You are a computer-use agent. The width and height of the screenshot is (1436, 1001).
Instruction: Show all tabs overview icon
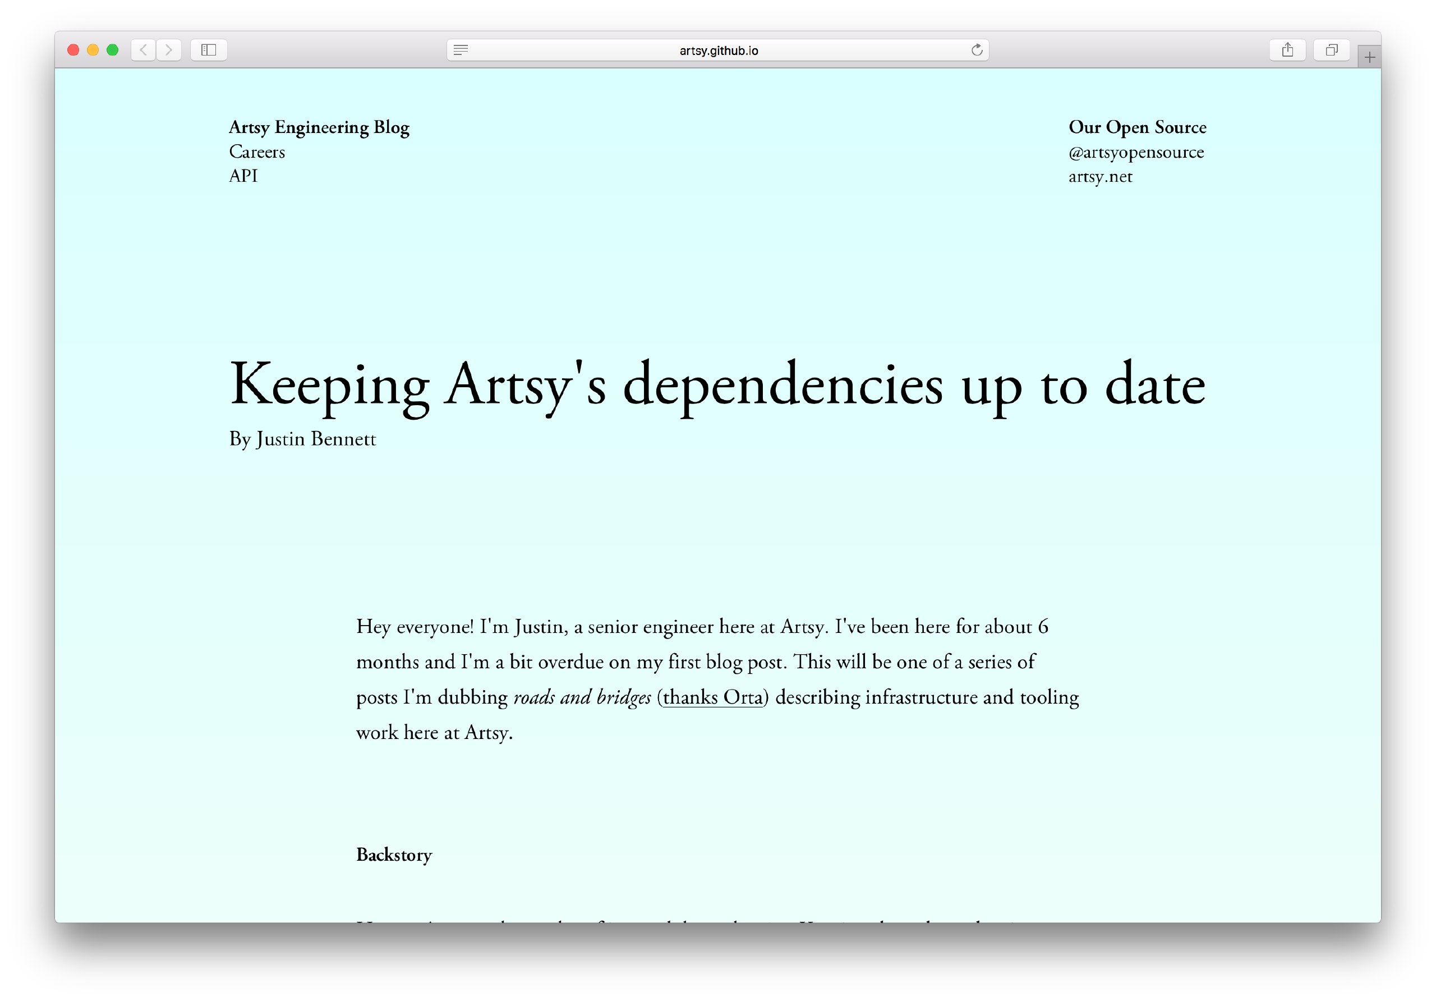(x=1332, y=50)
